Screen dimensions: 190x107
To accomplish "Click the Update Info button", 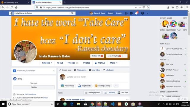I will pyautogui.click(x=97, y=56).
